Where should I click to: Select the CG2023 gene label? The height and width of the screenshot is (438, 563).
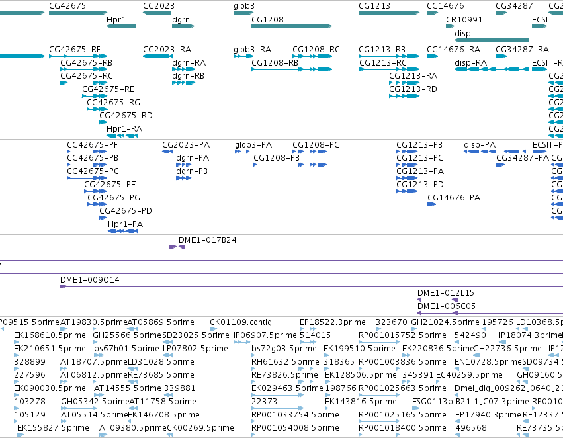(x=159, y=6)
